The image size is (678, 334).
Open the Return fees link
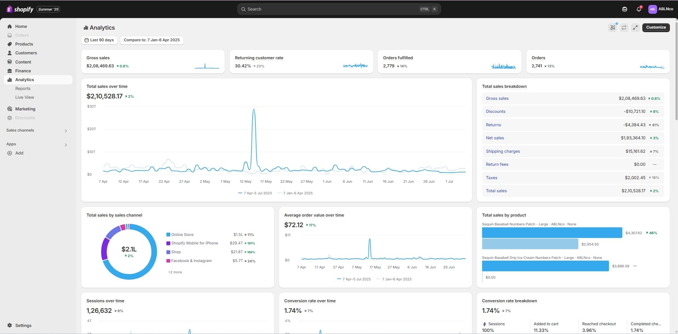[497, 164]
